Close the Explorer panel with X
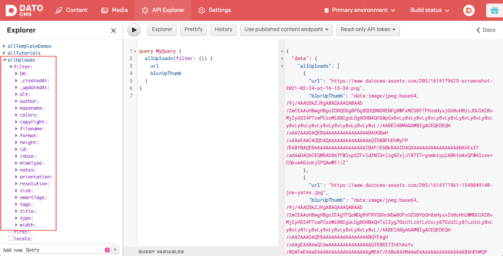Image resolution: width=503 pixels, height=256 pixels. 113,31
